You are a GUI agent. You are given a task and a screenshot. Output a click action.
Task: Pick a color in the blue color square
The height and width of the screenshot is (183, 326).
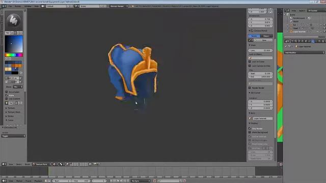[14, 44]
